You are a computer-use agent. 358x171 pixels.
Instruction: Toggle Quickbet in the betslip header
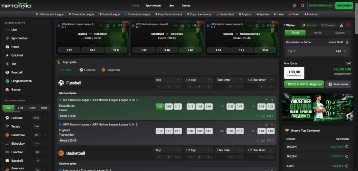point(309,25)
